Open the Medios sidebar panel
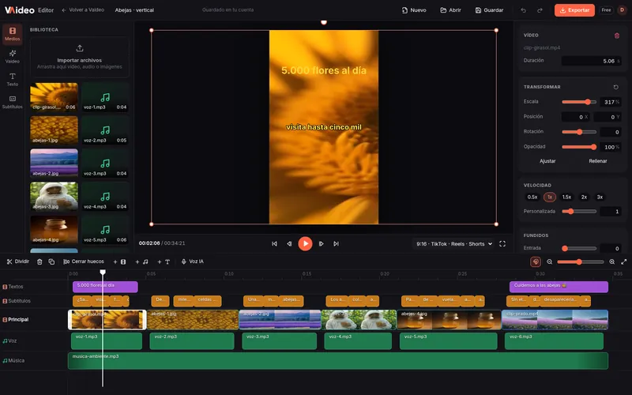 pos(12,34)
